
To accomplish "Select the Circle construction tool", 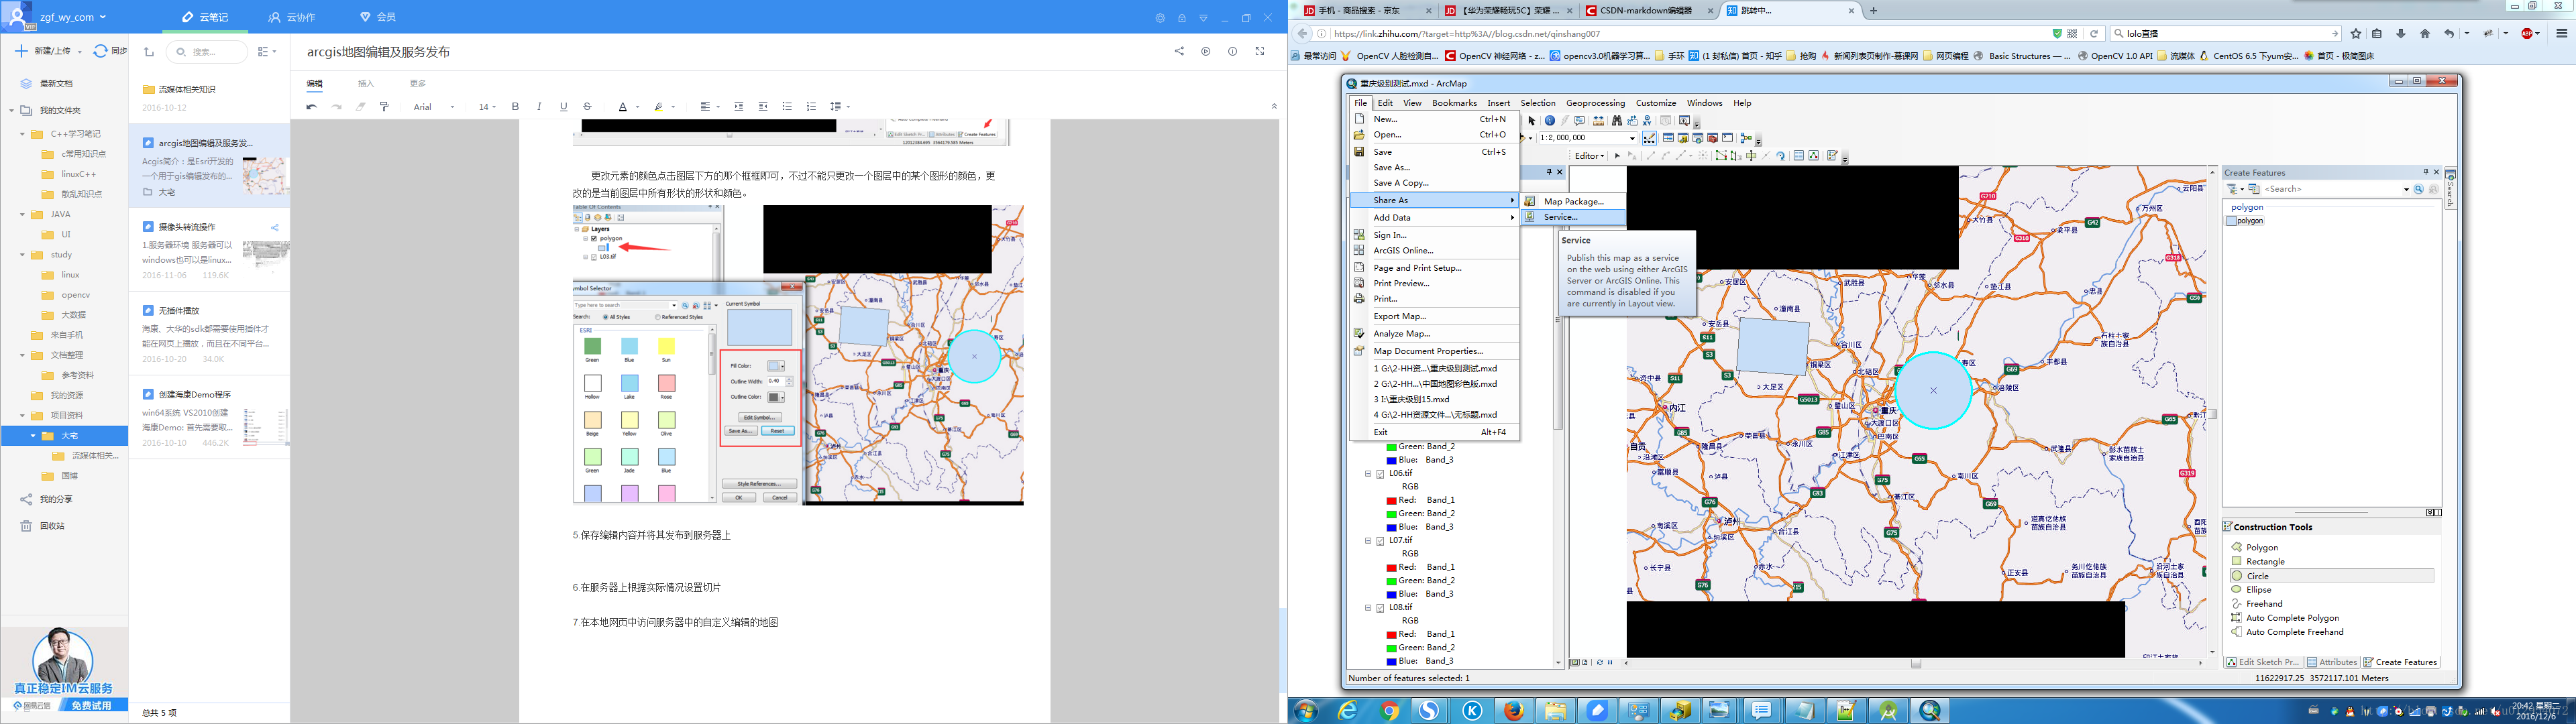I will pyautogui.click(x=2332, y=576).
